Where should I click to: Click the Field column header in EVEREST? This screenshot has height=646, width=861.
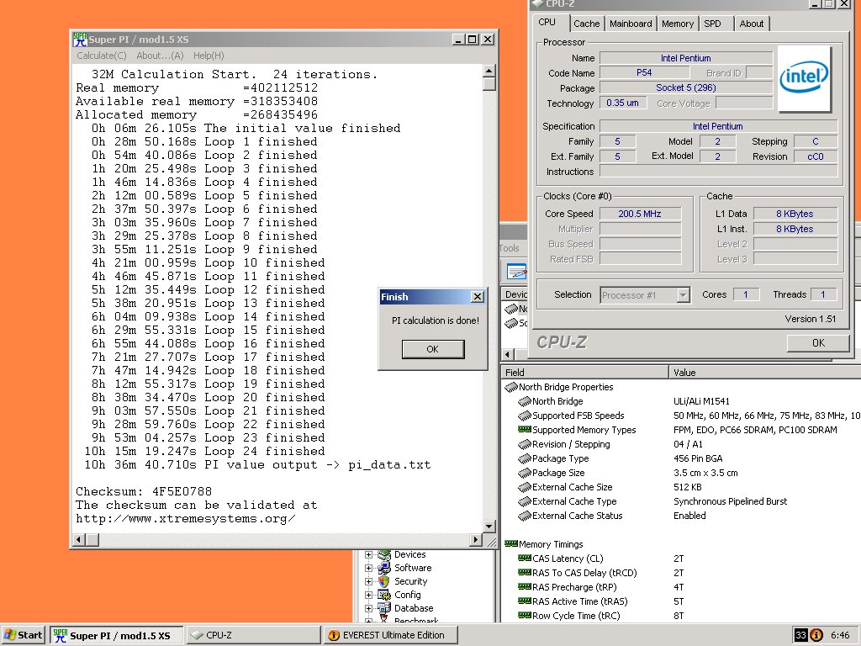585,373
